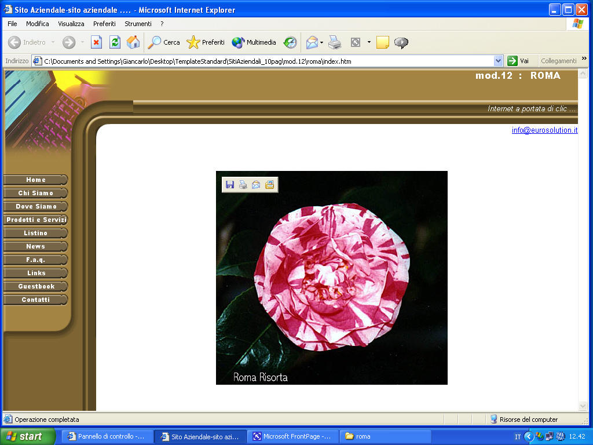The height and width of the screenshot is (445, 593).
Task: Open the forward button history dropdown arrow
Action: [x=82, y=42]
